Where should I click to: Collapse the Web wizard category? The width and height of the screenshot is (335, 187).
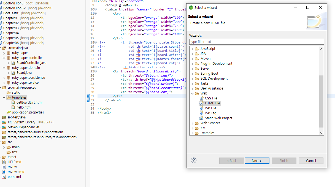192,93
